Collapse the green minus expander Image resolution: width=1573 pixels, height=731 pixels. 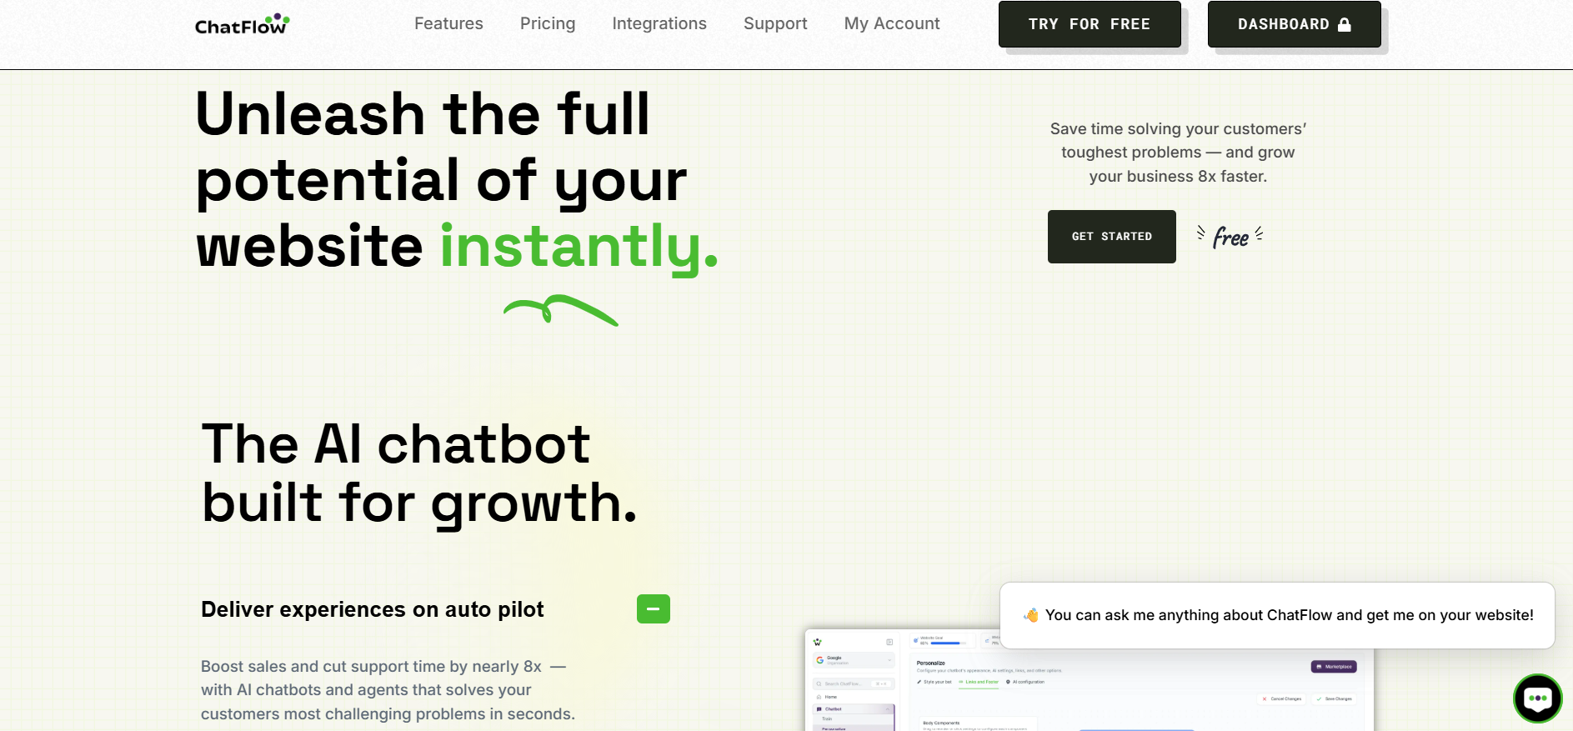pos(654,609)
